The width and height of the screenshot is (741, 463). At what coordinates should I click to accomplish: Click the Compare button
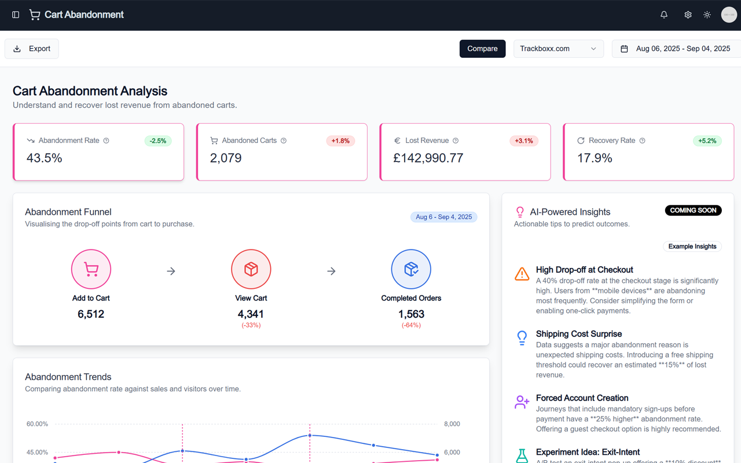[482, 49]
